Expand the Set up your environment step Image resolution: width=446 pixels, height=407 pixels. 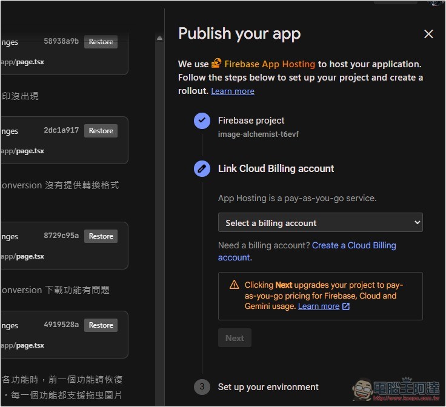click(x=268, y=387)
